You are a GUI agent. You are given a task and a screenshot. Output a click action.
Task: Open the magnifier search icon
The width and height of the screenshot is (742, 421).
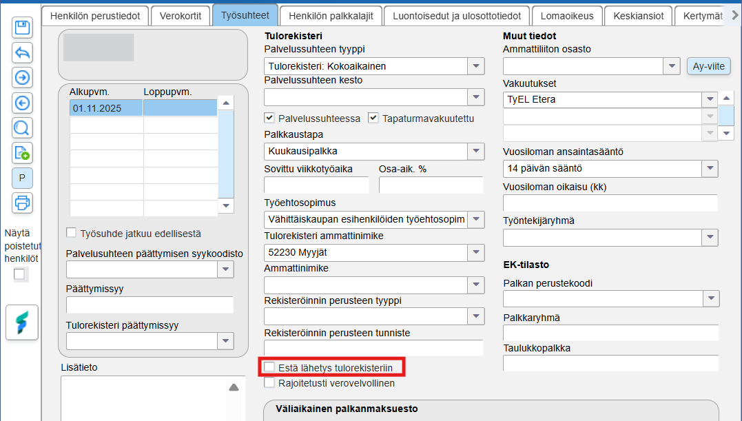pyautogui.click(x=22, y=127)
